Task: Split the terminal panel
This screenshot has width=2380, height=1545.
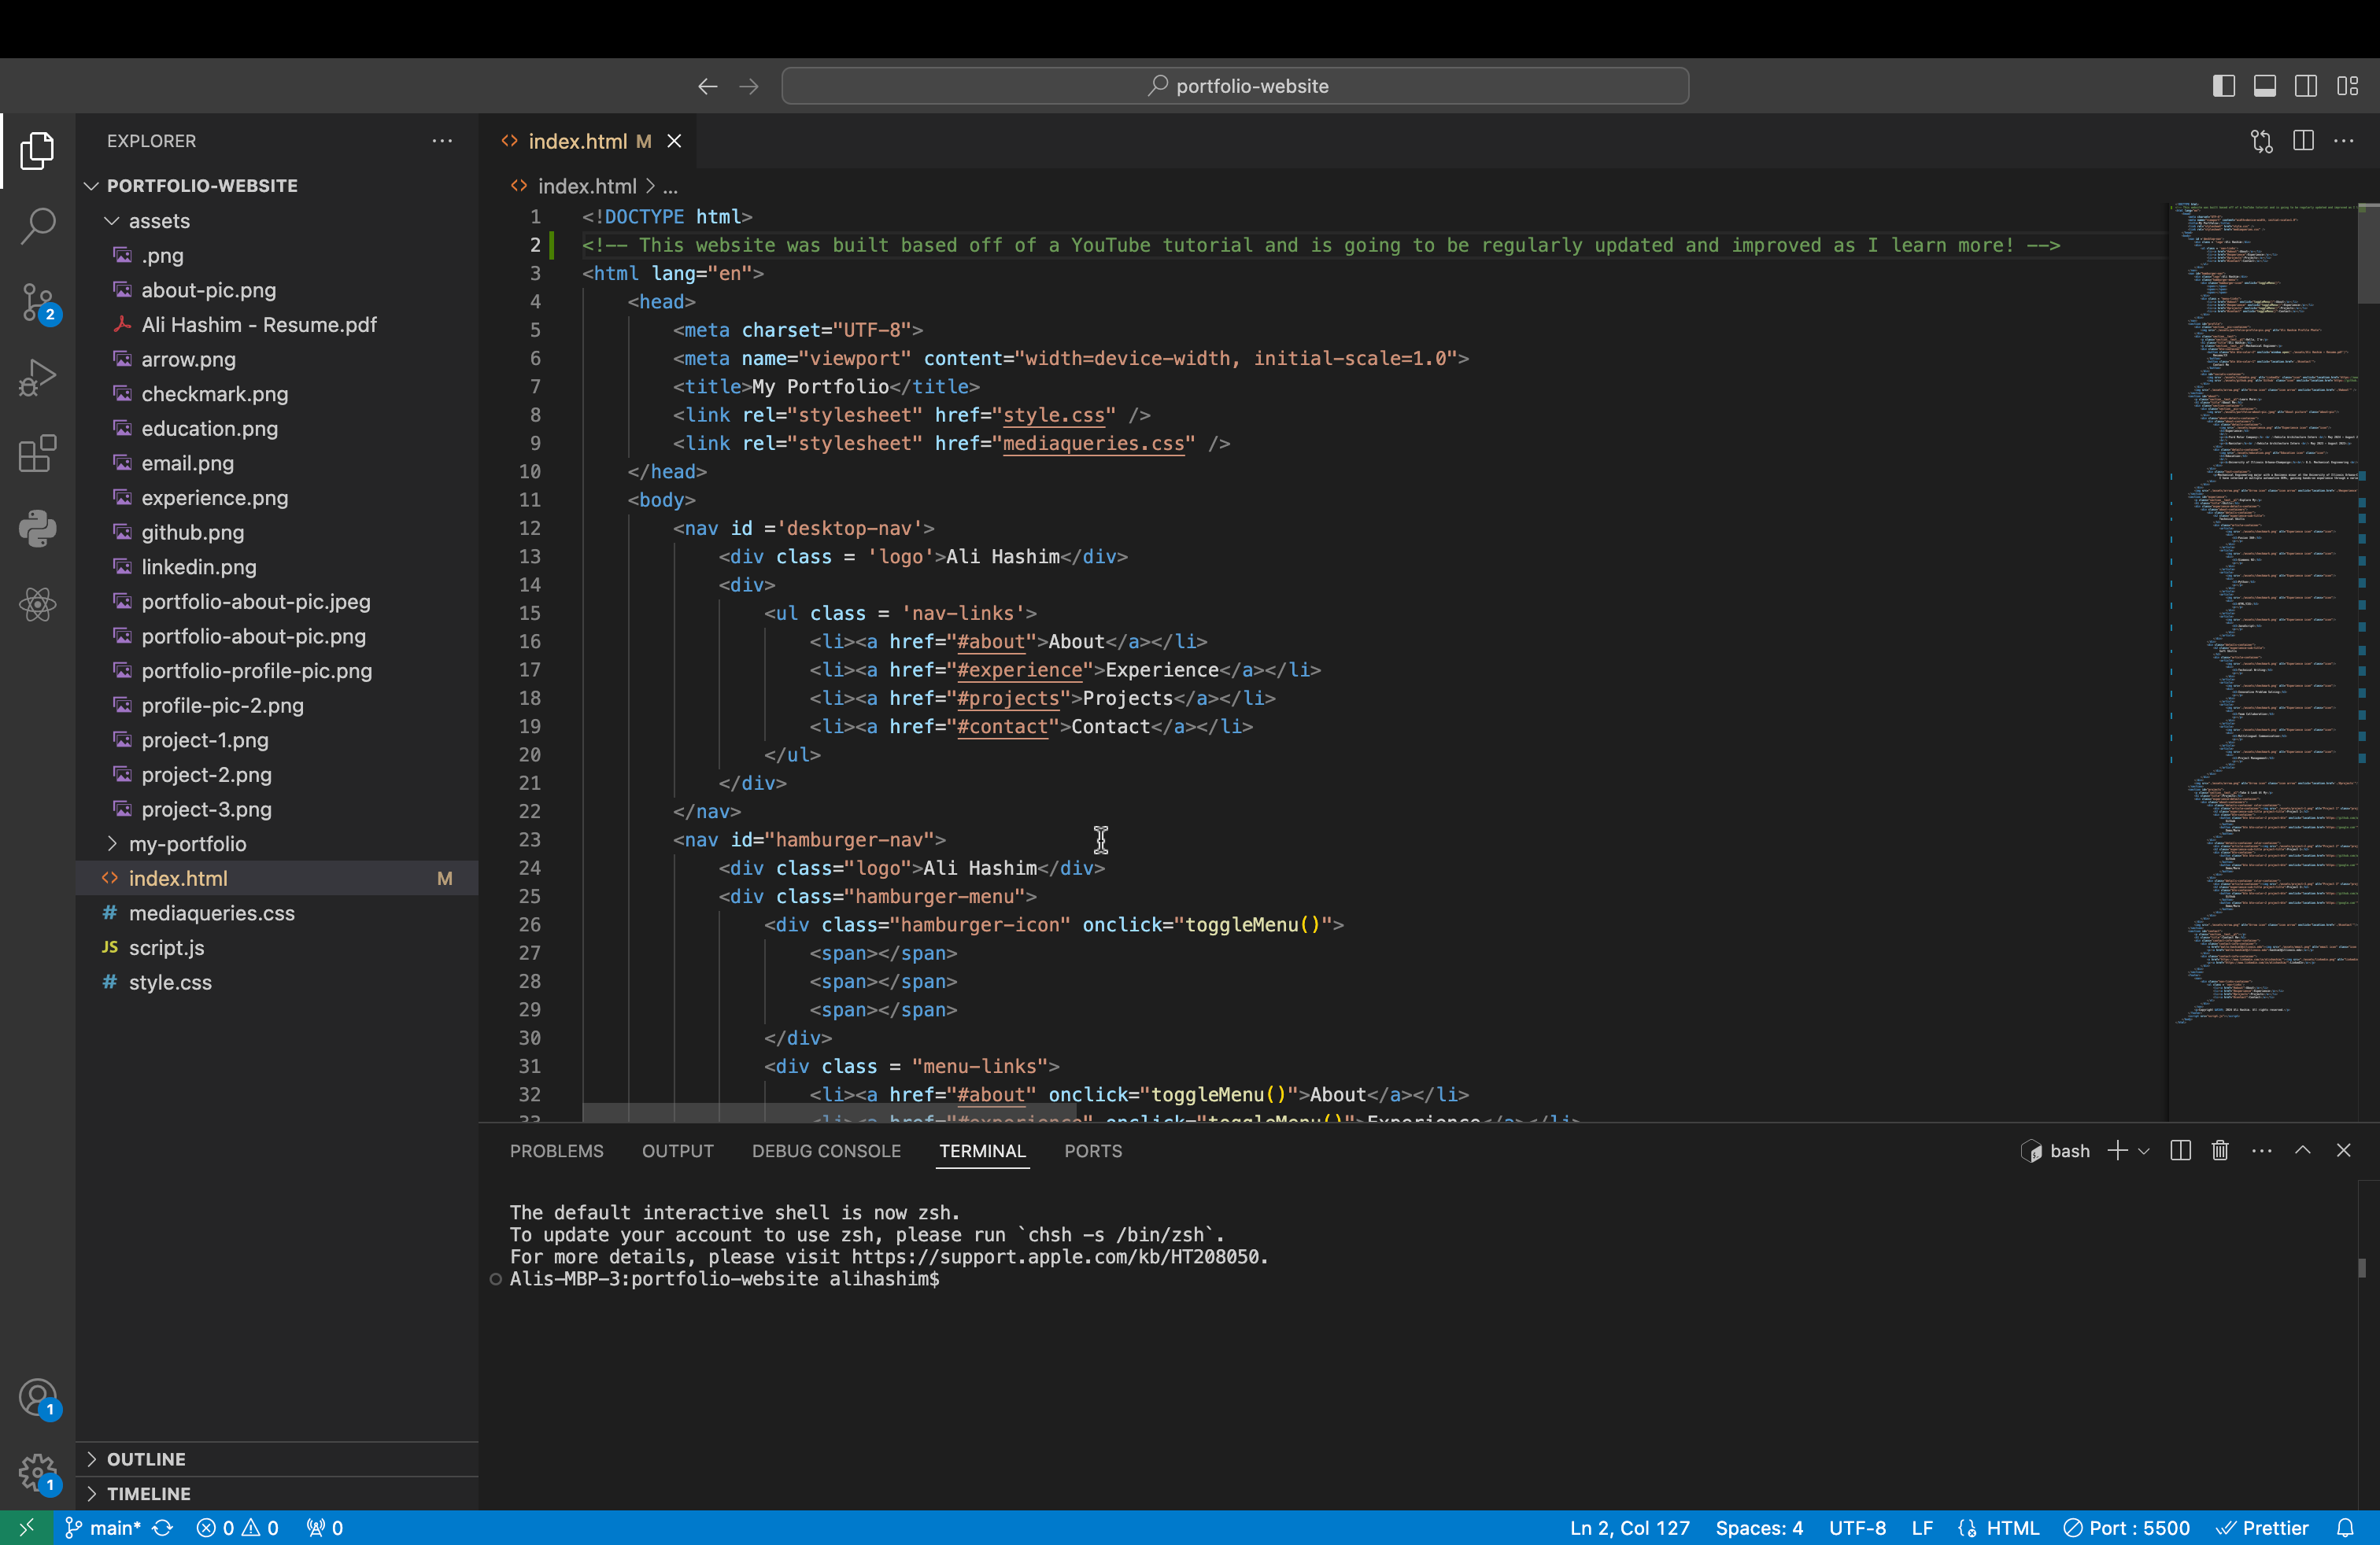Action: [2181, 1150]
